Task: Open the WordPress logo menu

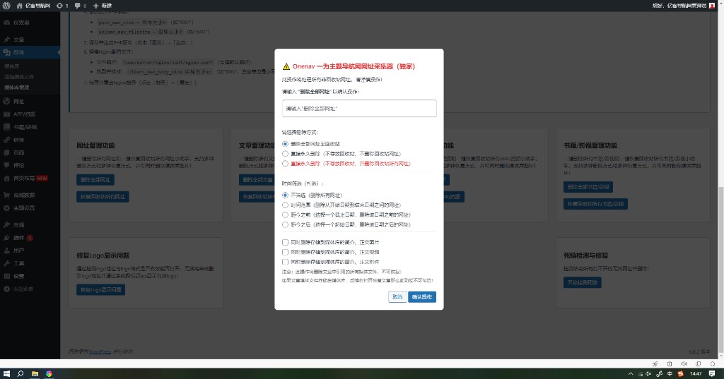Action: point(6,6)
